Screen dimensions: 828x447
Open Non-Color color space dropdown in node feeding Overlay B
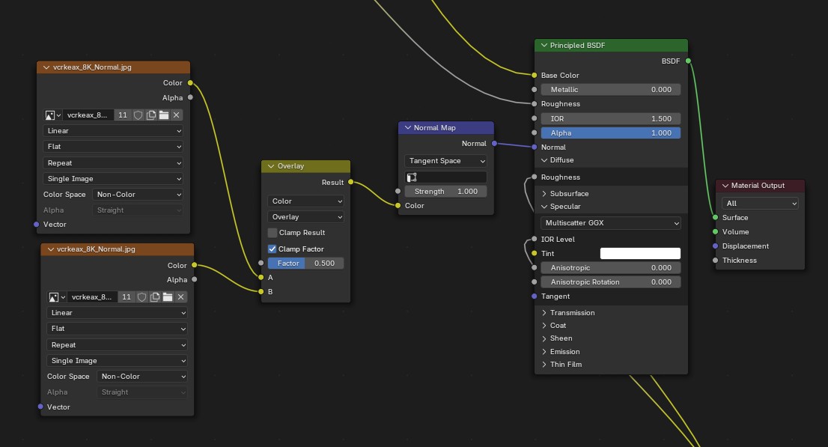pyautogui.click(x=141, y=376)
